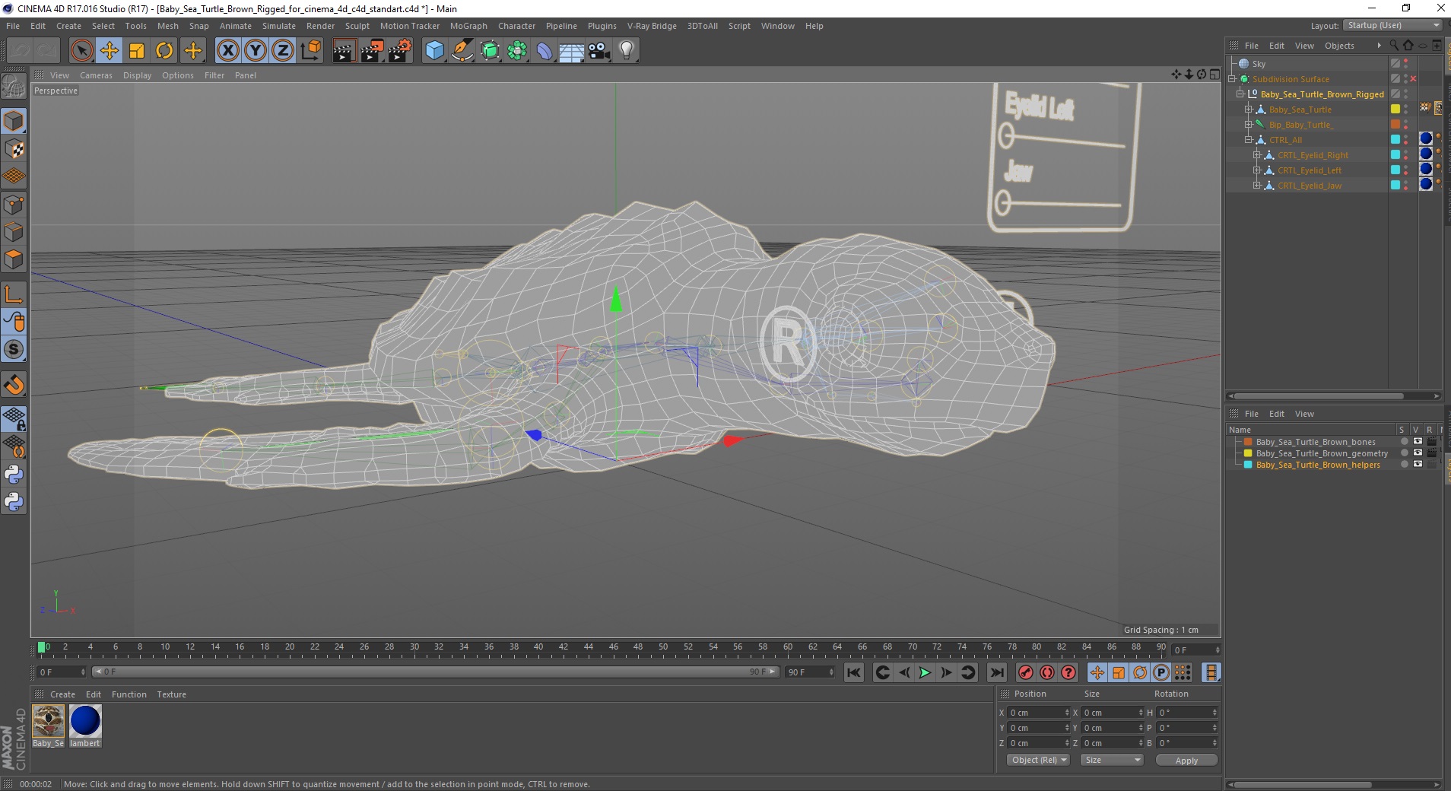Click the Array modeling object icon

[x=517, y=51]
